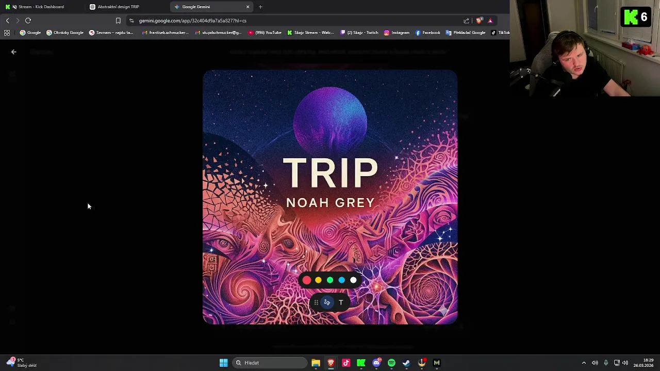Open site settings icon in address bar
Image resolution: width=660 pixels, height=371 pixels.
click(131, 21)
